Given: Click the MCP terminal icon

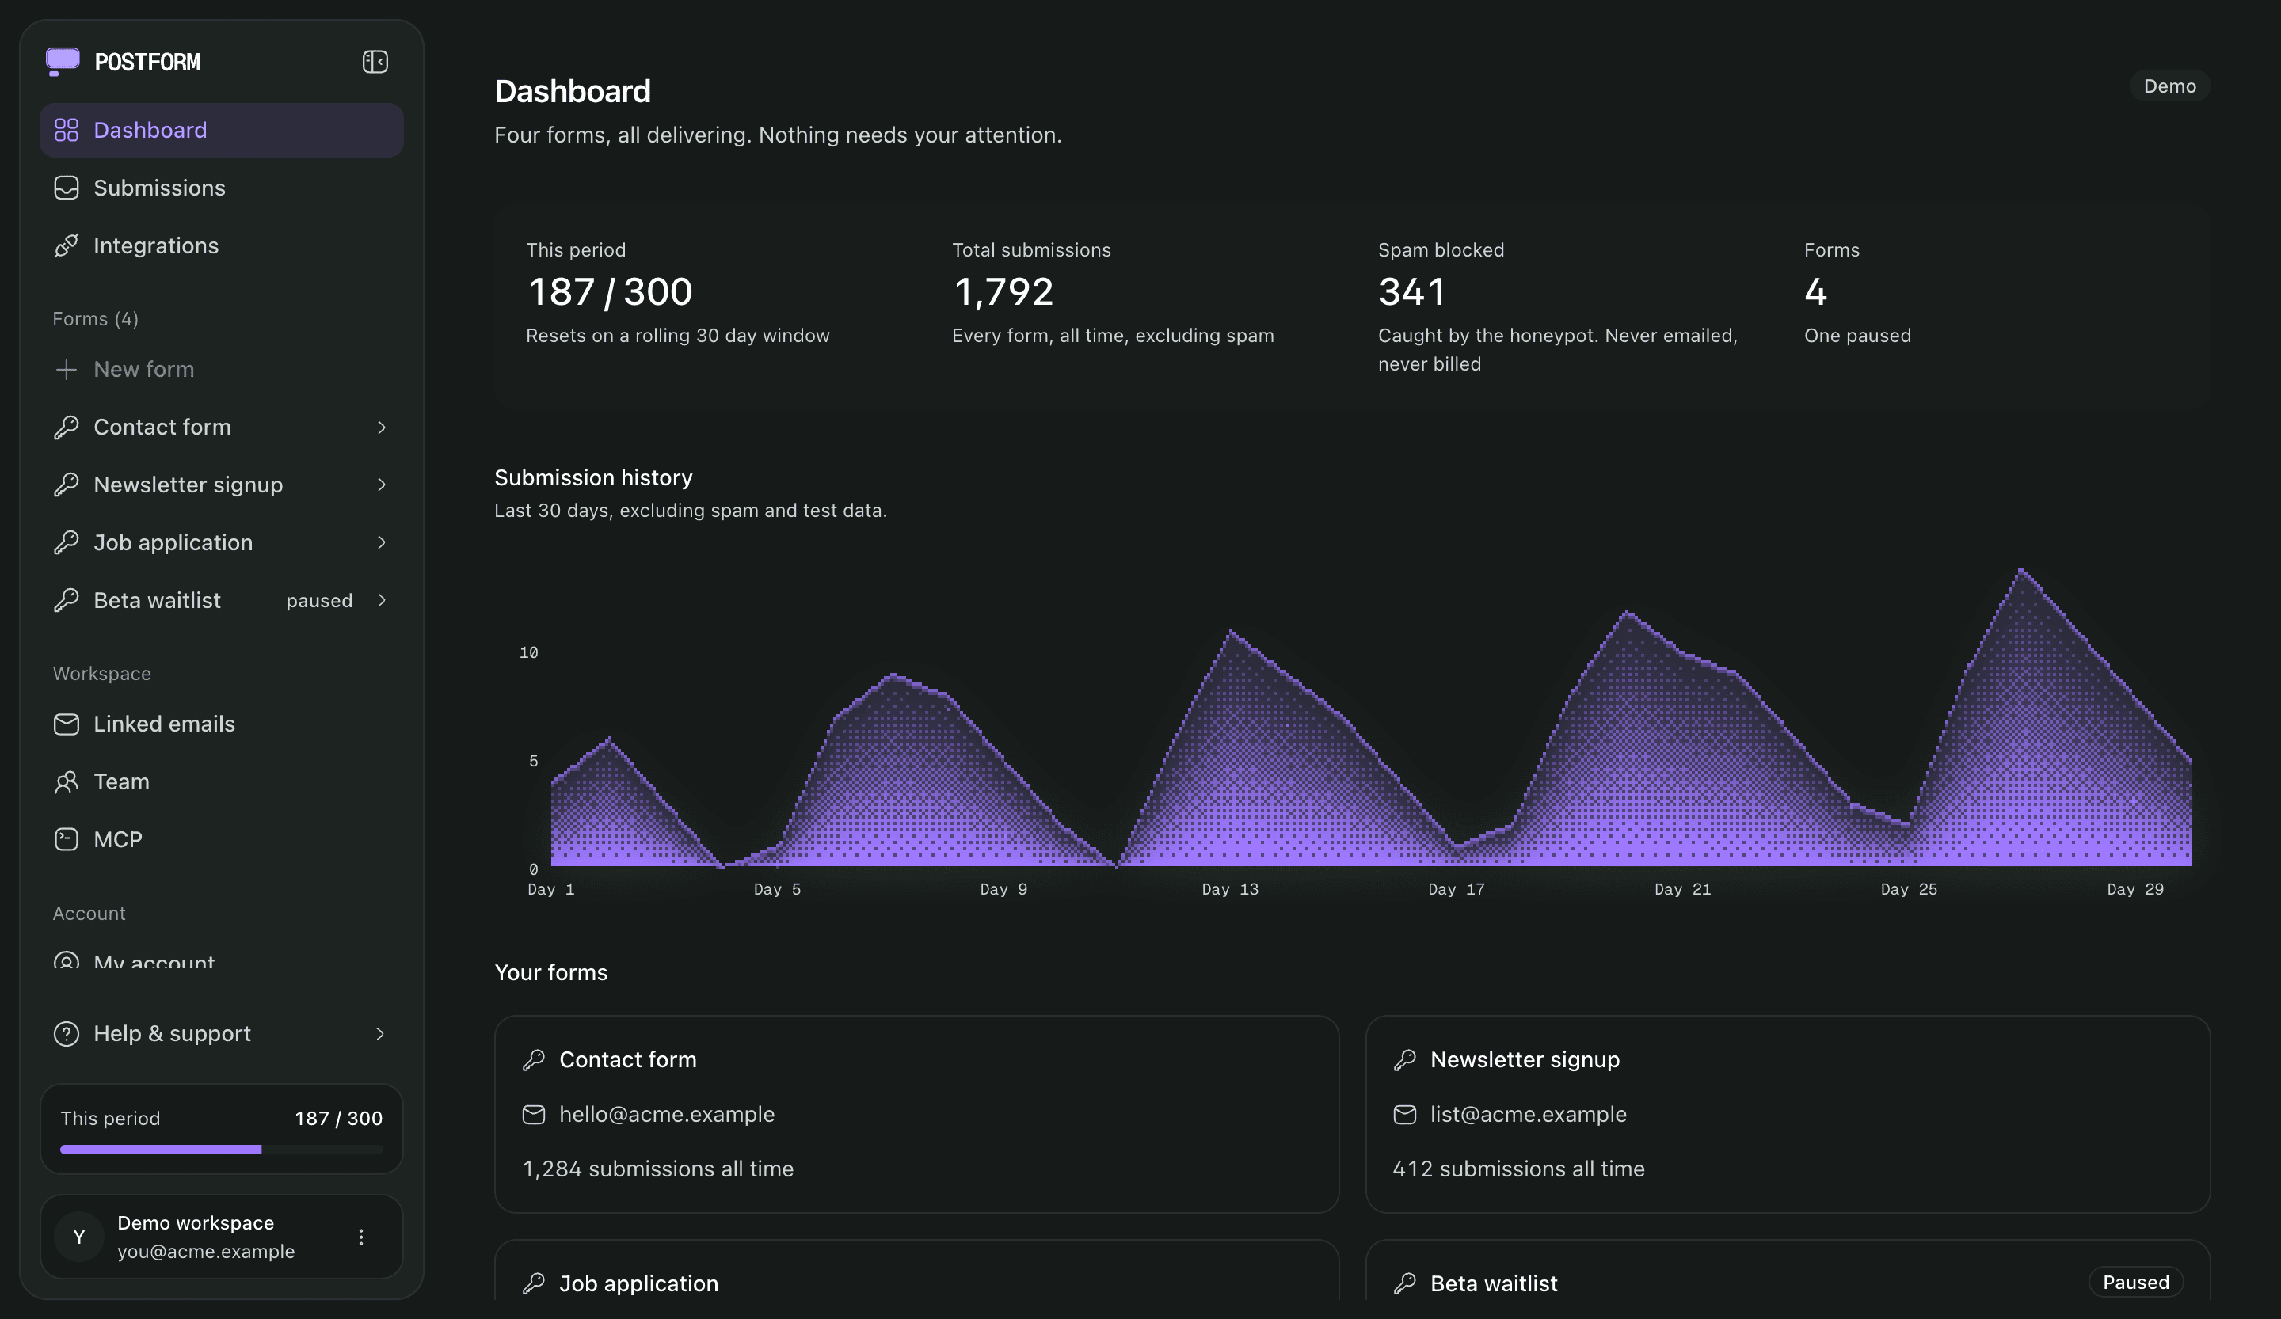Looking at the screenshot, I should click(x=66, y=839).
